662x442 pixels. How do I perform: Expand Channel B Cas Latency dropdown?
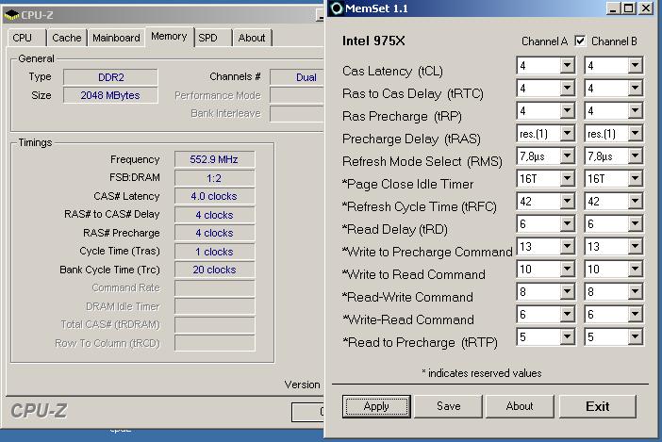[635, 65]
